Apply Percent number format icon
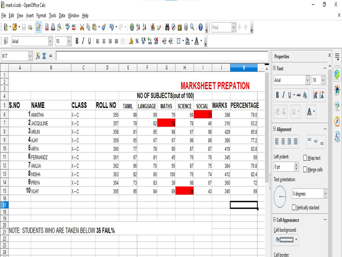 pyautogui.click(x=137, y=41)
